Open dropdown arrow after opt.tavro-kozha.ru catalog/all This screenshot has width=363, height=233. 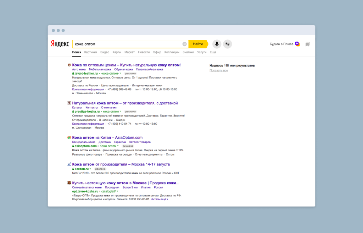pos(117,191)
